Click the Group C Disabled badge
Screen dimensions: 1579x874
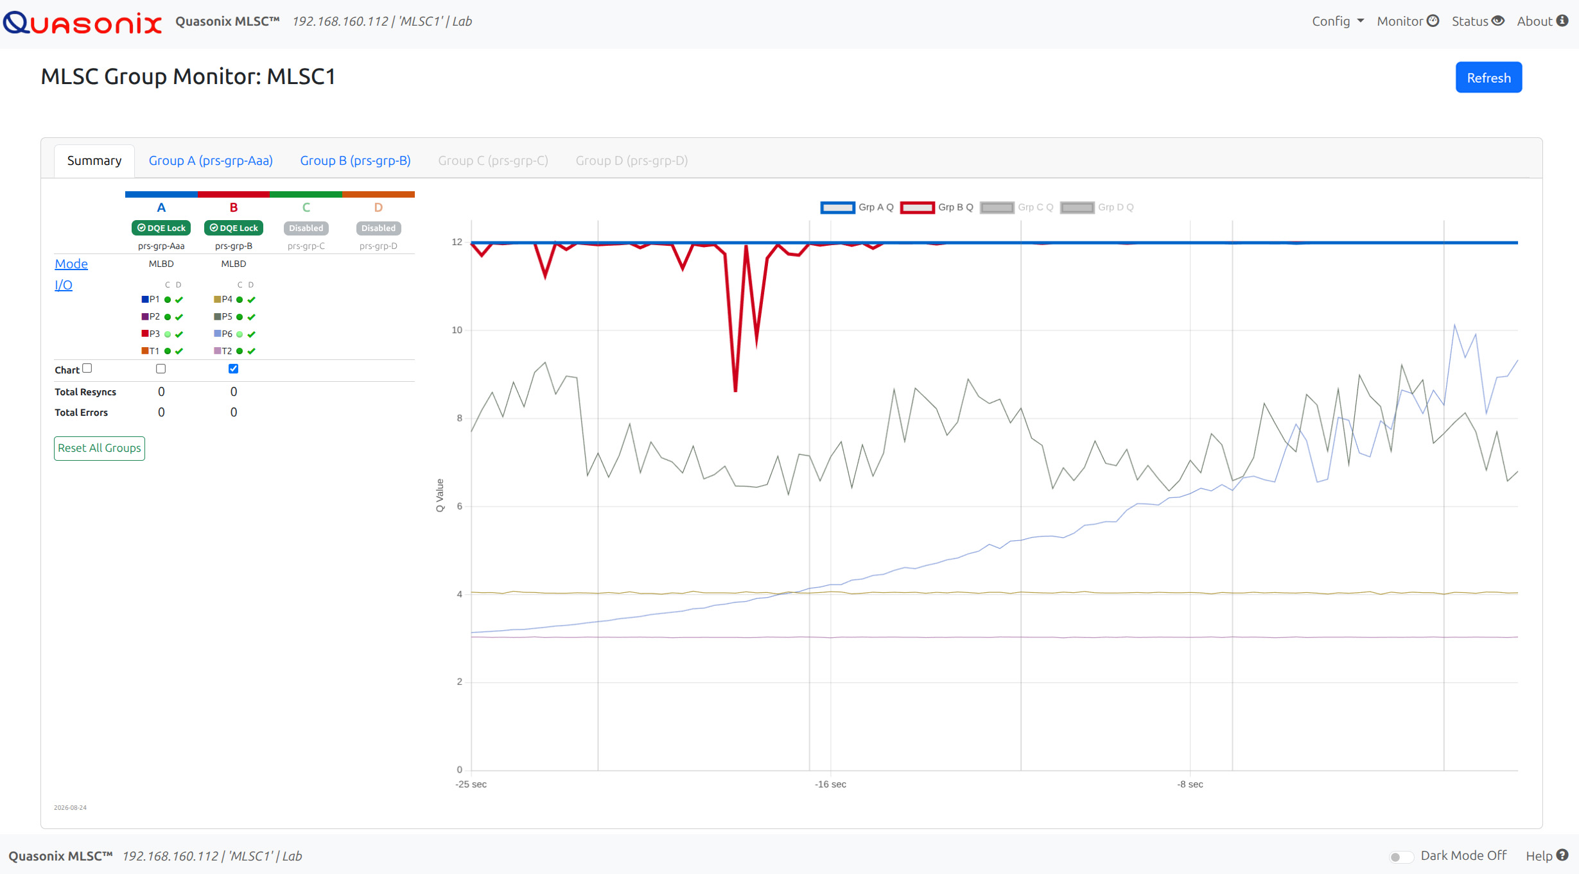pos(306,228)
